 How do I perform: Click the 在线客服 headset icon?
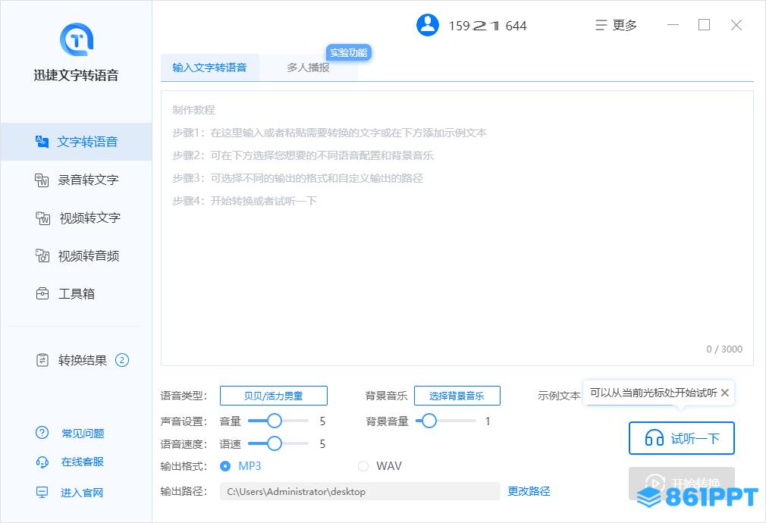(x=42, y=462)
